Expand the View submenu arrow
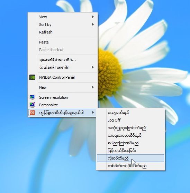The width and height of the screenshot is (190, 193). tap(93, 17)
